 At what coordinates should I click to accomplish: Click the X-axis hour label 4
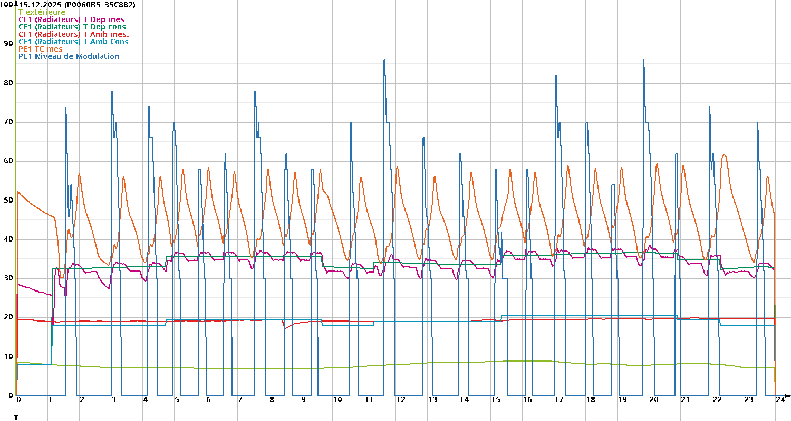[x=146, y=400]
